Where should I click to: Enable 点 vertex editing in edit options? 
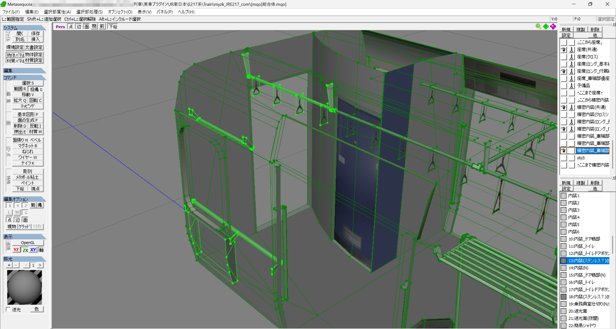click(10, 220)
